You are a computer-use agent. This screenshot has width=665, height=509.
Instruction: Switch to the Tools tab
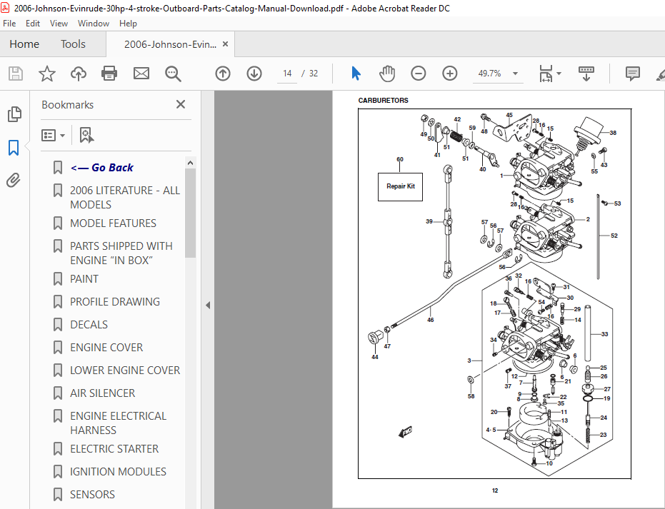[73, 44]
